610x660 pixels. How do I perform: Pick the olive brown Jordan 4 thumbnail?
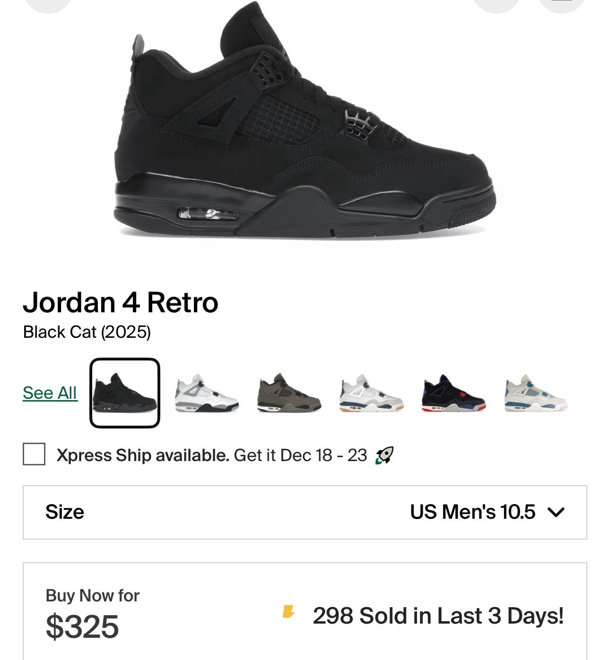[x=289, y=393]
